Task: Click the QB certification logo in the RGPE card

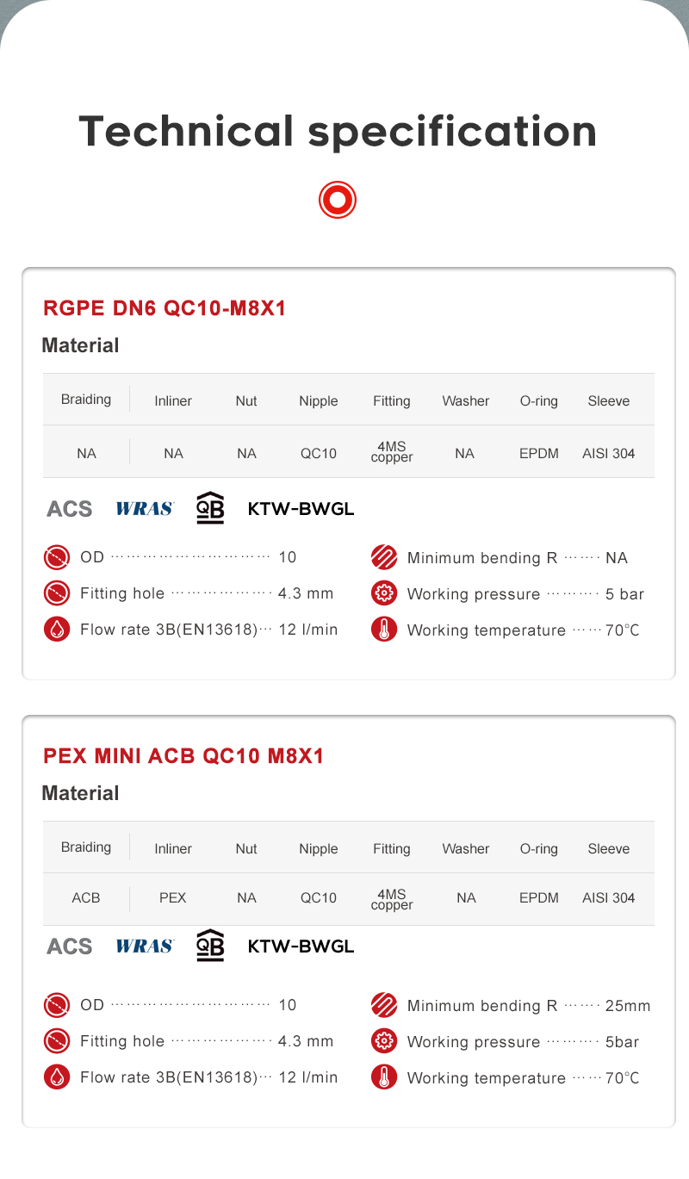Action: pyautogui.click(x=210, y=507)
